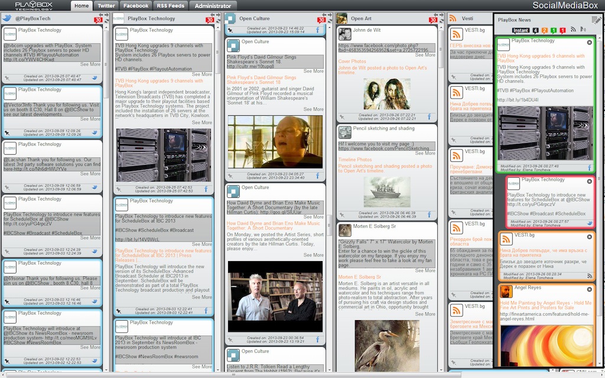Click the PlayBox Technology logo in top bar
The width and height of the screenshot is (605, 378).
[x=34, y=5]
